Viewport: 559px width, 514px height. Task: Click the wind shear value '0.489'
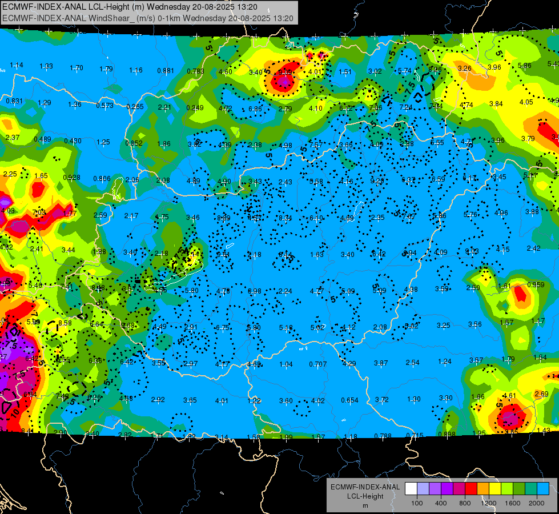click(x=42, y=139)
